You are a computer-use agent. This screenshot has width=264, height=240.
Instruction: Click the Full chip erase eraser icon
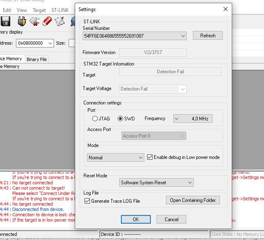[x=47, y=21]
